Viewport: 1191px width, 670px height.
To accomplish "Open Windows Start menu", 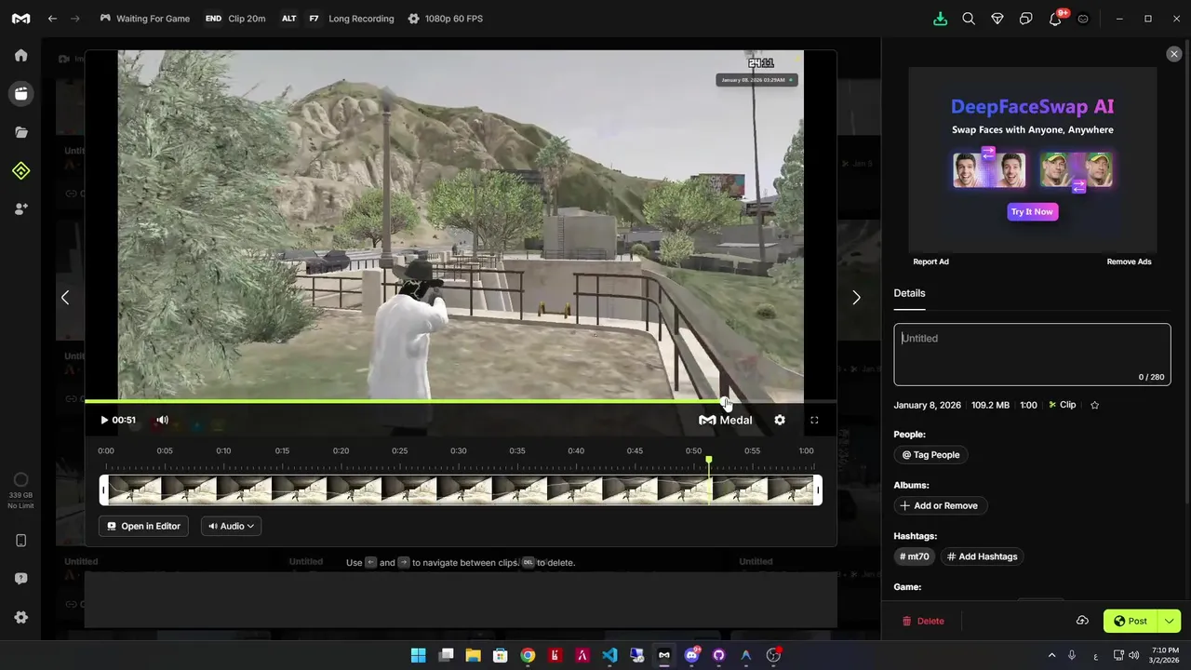I will click(x=418, y=655).
